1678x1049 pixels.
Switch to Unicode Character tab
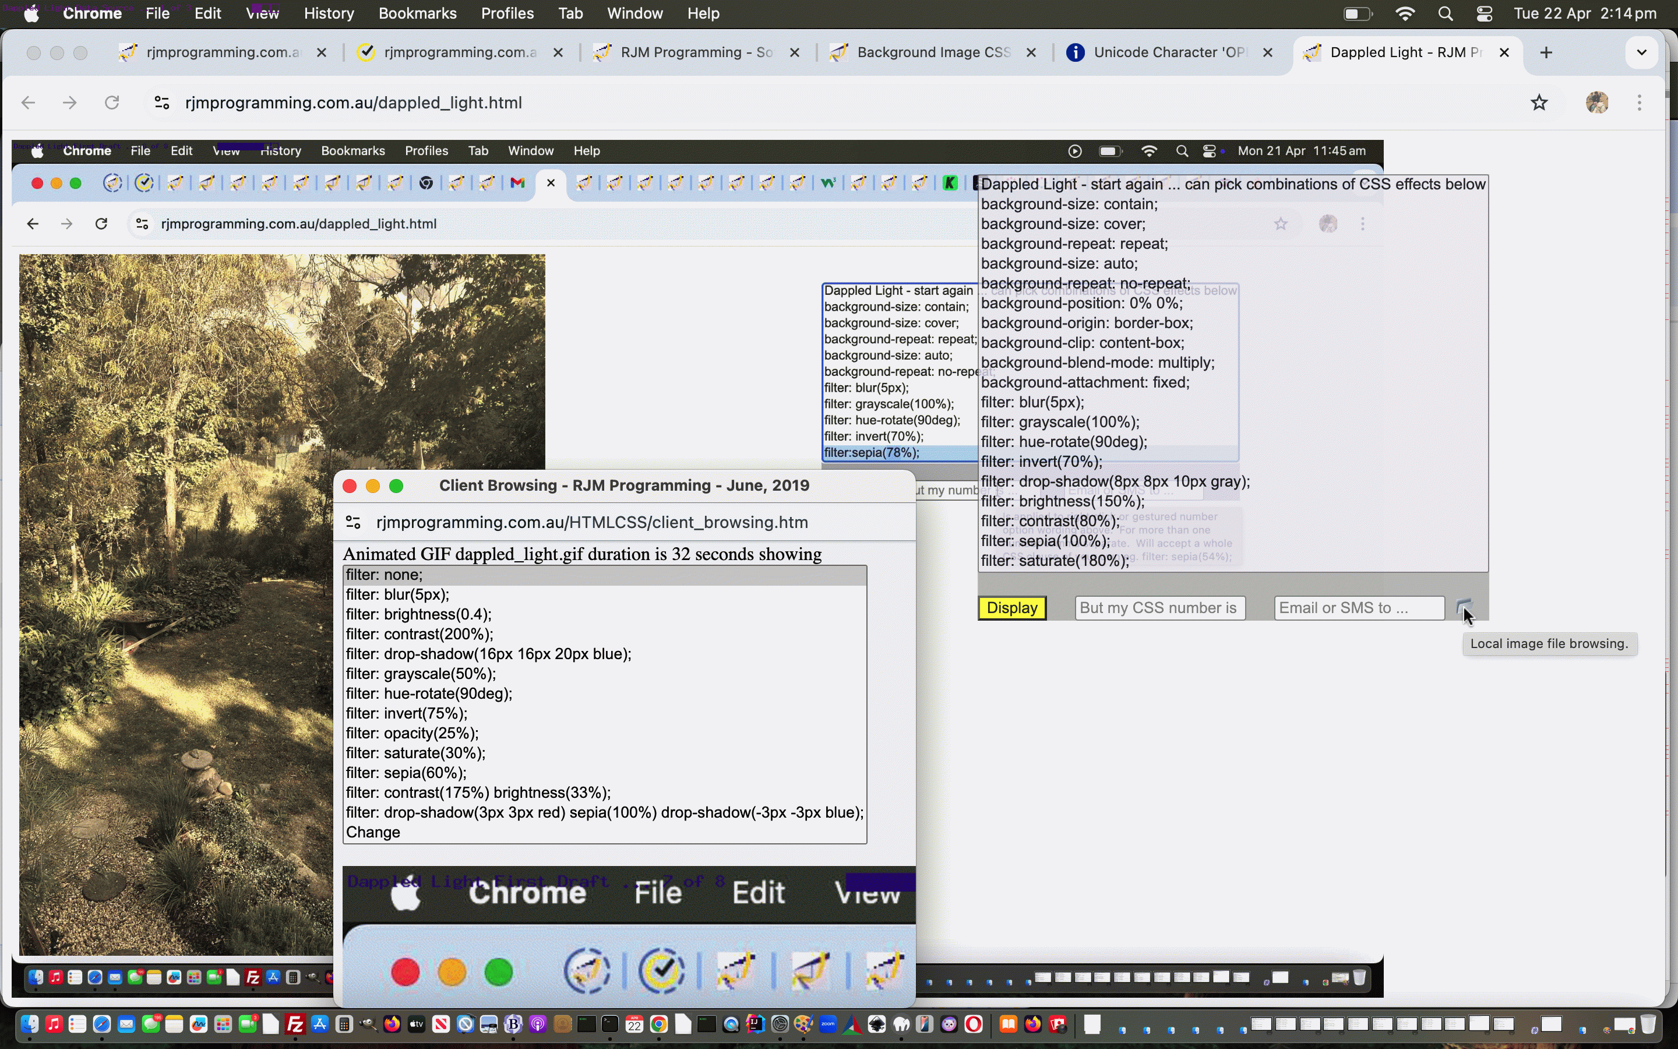[x=1169, y=52]
